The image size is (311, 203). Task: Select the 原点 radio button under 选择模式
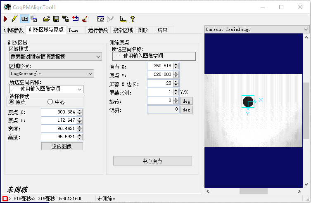[x=12, y=102]
